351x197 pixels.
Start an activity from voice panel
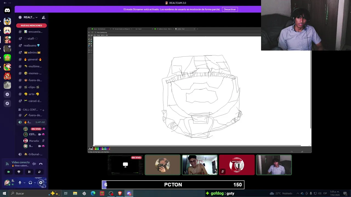coord(29,172)
